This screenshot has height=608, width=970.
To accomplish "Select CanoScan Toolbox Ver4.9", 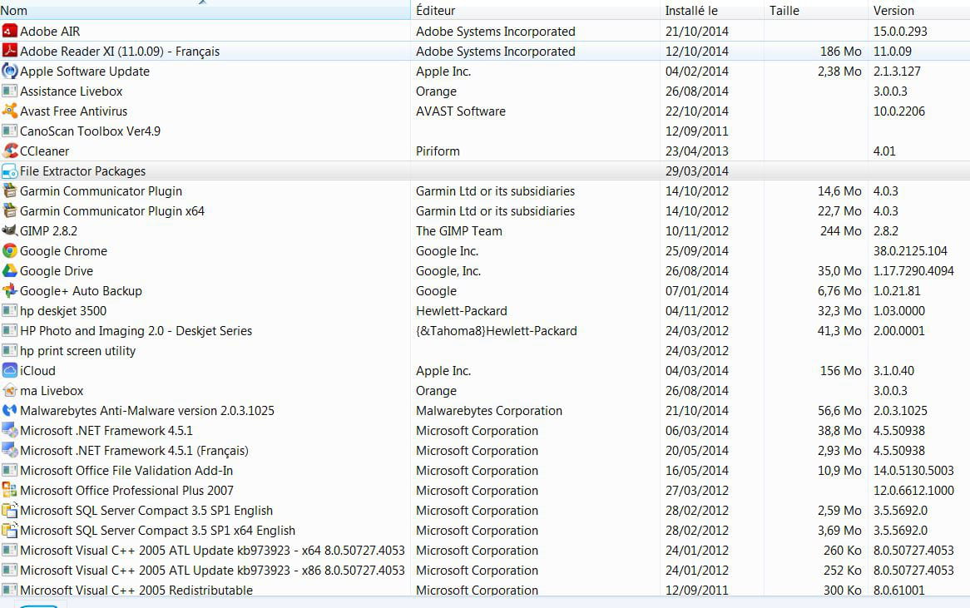I will pyautogui.click(x=91, y=131).
